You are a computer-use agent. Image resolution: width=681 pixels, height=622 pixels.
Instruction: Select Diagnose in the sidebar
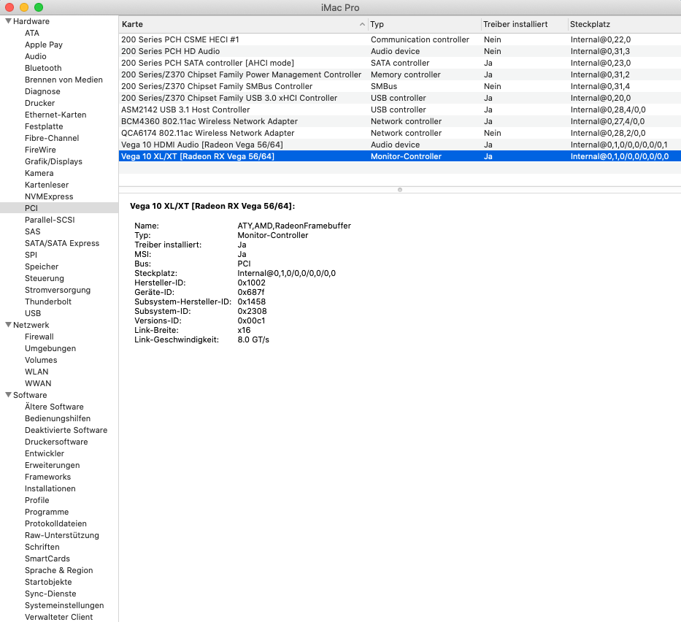pos(42,92)
